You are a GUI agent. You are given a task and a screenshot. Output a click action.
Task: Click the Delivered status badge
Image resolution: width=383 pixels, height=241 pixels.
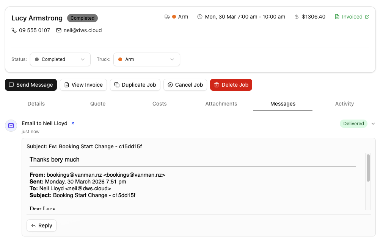[353, 124]
